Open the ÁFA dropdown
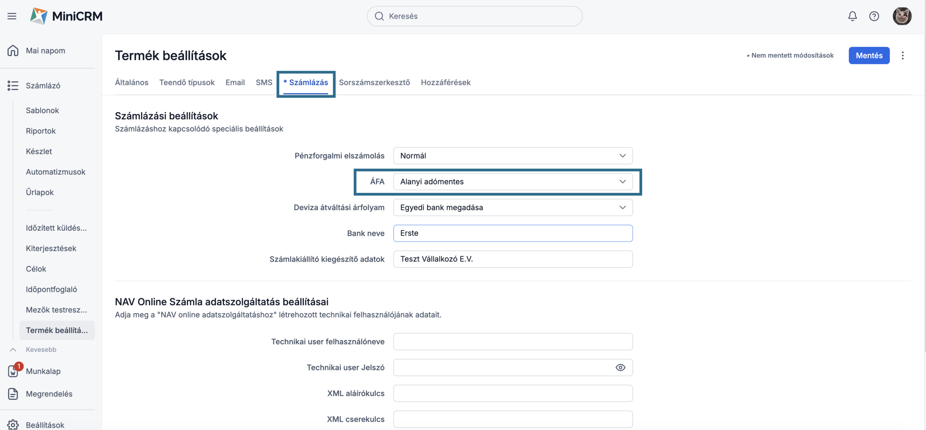 coord(513,181)
